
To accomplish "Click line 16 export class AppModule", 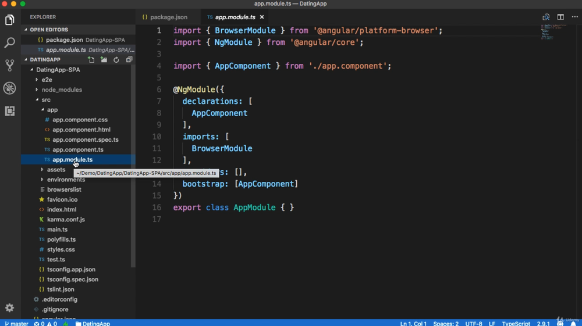I will coord(233,207).
